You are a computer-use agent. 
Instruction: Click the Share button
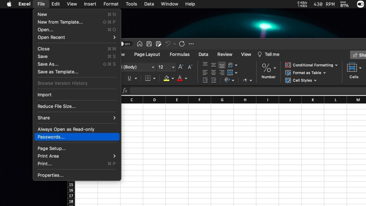coord(359,55)
